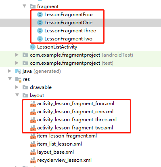The height and width of the screenshot is (167, 161).
Task: Click XML icon of recyclerview_lesson.xml
Action: [x=33, y=160]
